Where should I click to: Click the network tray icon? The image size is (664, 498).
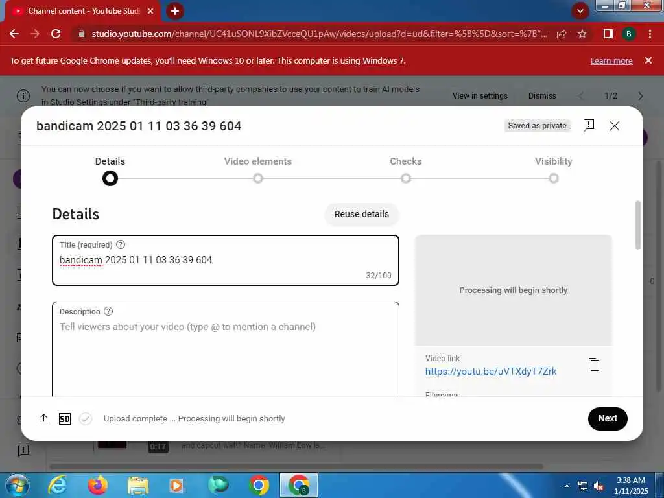[583, 486]
